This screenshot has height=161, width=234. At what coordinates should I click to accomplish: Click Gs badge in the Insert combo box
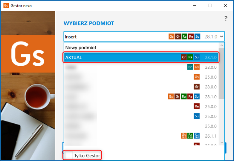(x=172, y=37)
